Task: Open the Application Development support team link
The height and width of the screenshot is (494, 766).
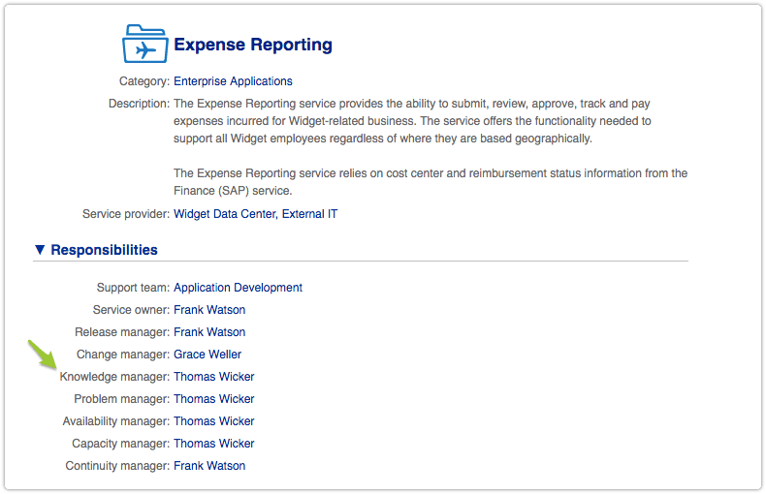Action: [x=238, y=288]
